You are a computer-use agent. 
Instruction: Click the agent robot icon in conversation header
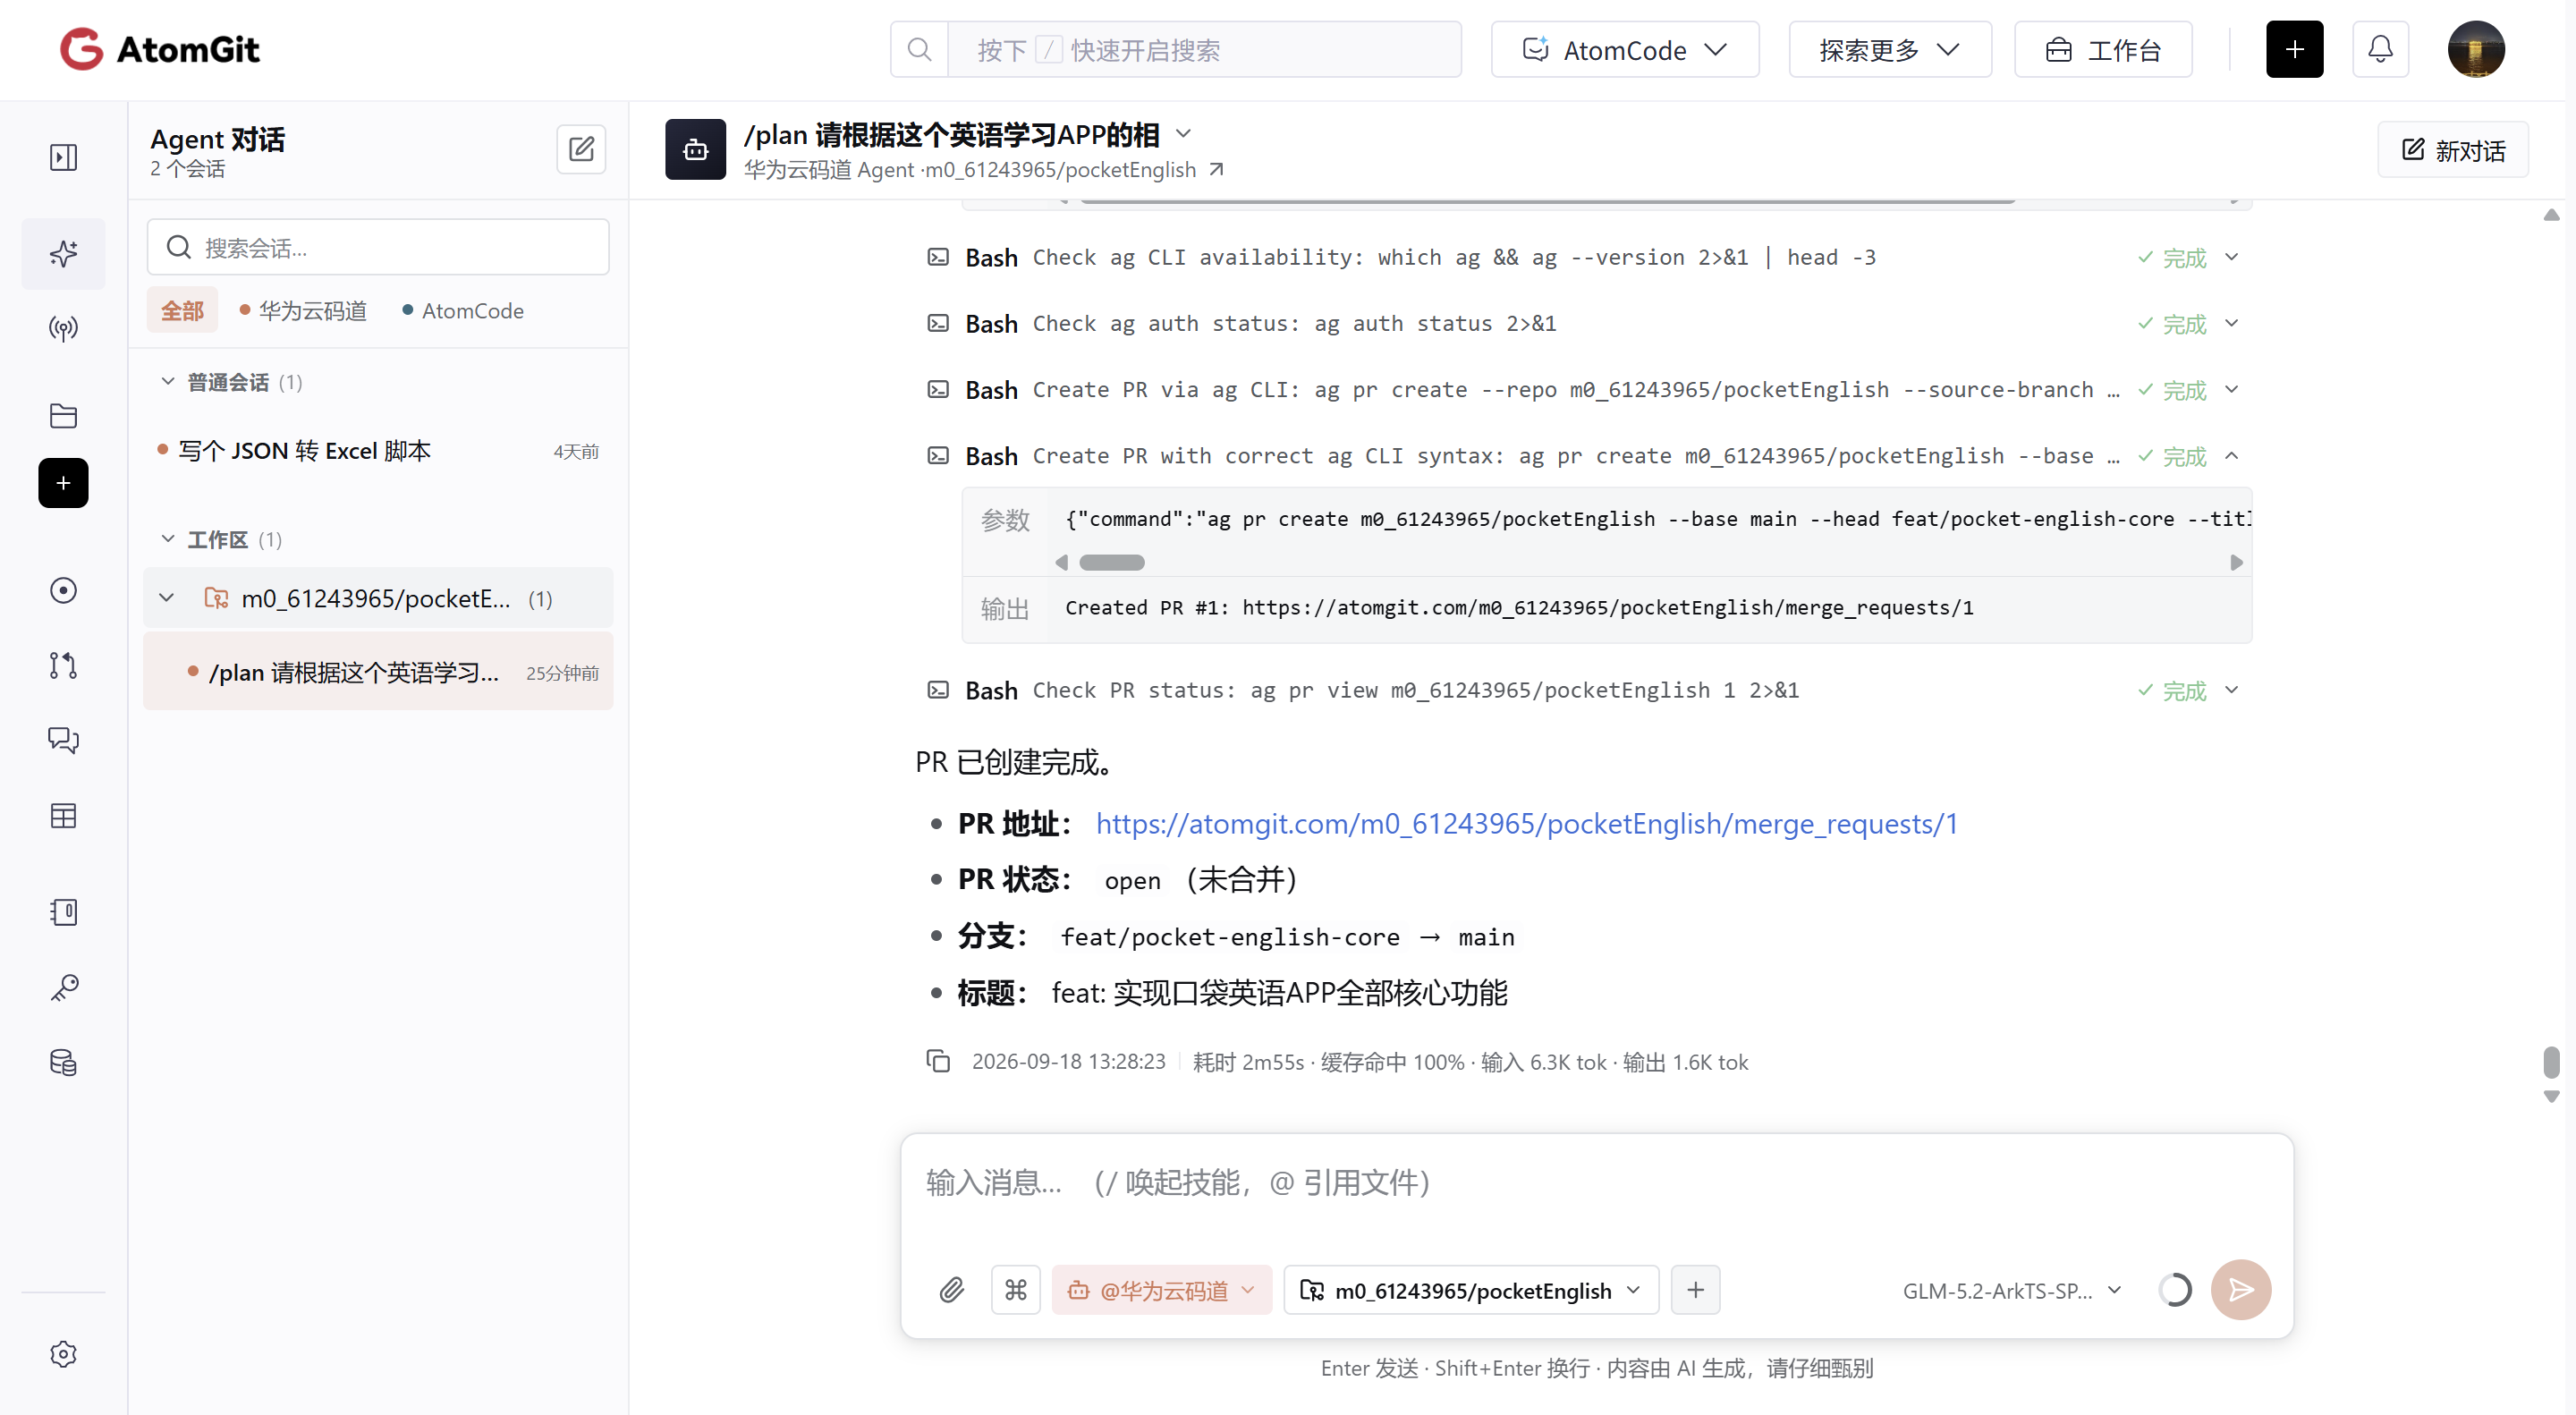(x=695, y=150)
